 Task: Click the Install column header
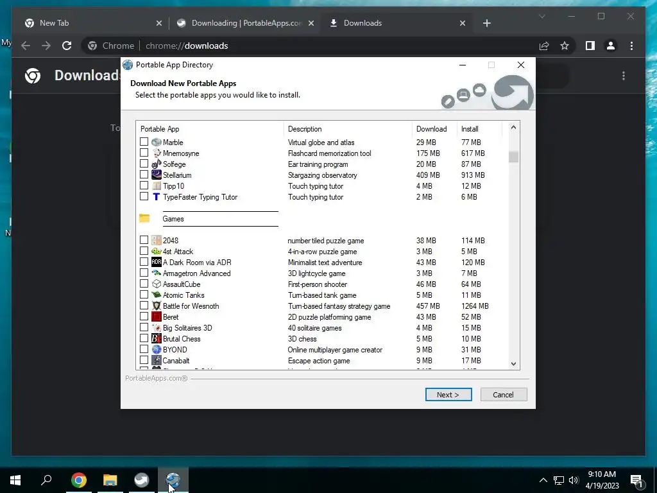click(479, 128)
